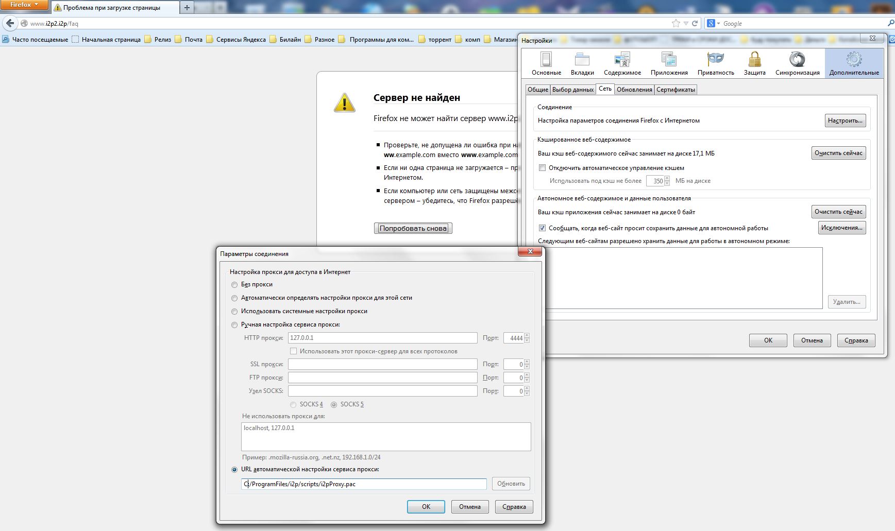Open the Сервисы Яндекса bookmark folder
895x531 pixels.
pyautogui.click(x=236, y=39)
